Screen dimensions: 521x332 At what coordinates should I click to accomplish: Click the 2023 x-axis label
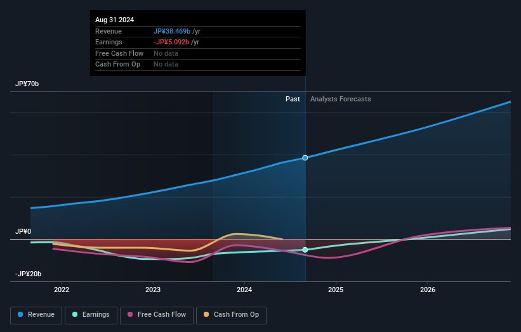pos(153,290)
